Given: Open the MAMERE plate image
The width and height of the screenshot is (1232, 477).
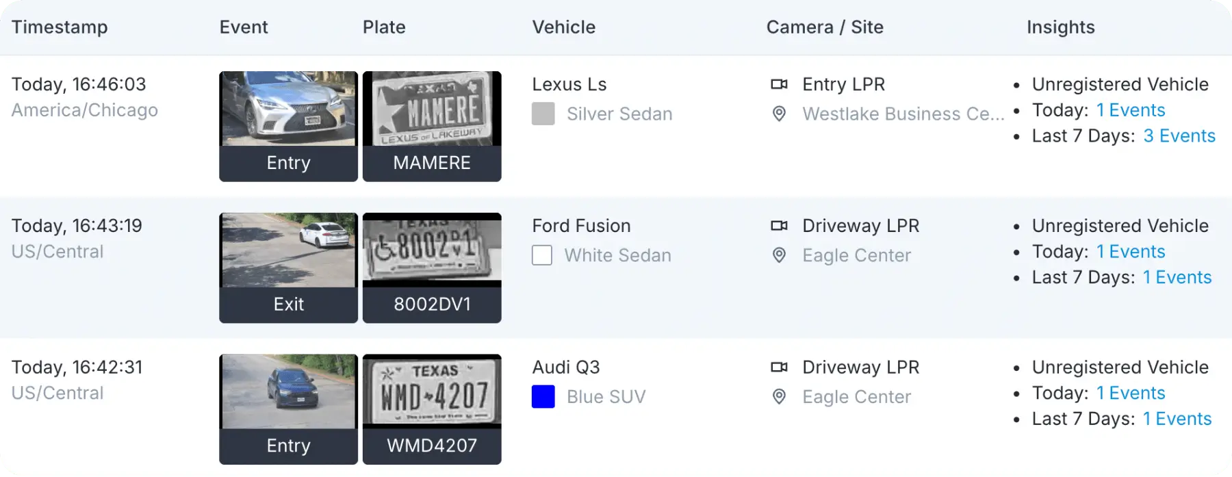Looking at the screenshot, I should tap(432, 109).
